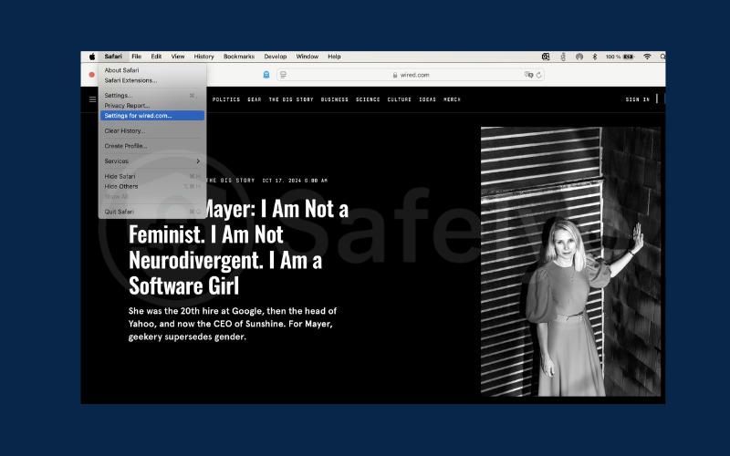The image size is (730, 456).
Task: Reload the page with the refresh icon
Action: [x=538, y=75]
